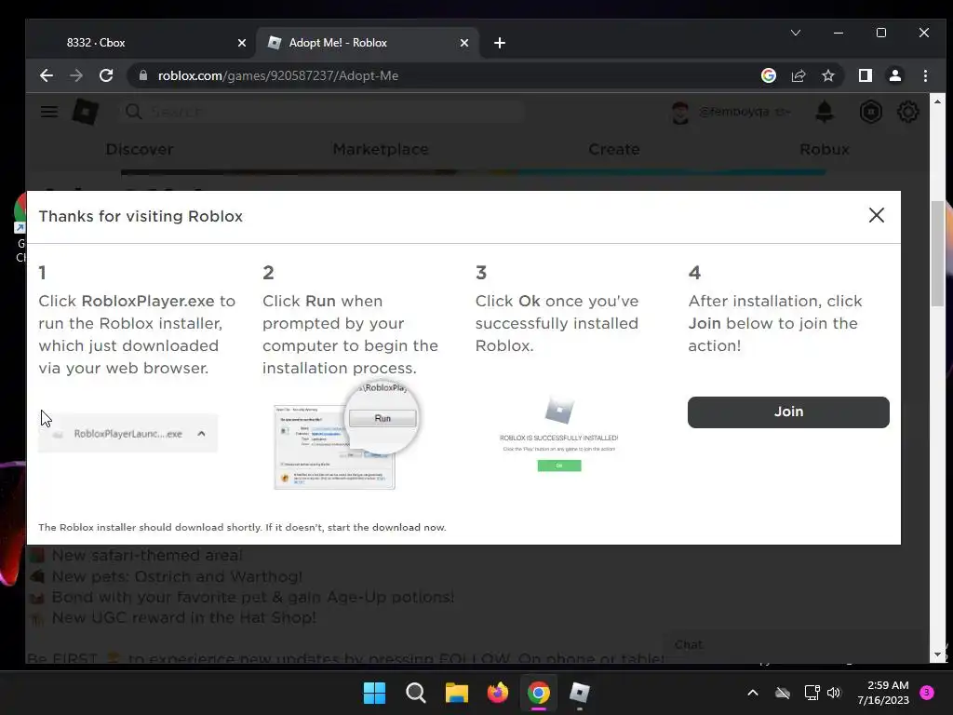
Task: Click the Robux balance icon
Action: (x=870, y=112)
